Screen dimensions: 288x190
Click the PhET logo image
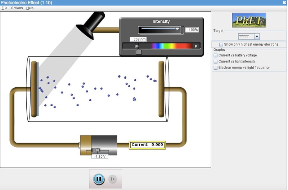pos(249,20)
